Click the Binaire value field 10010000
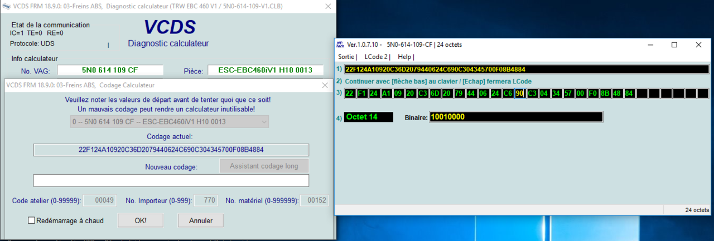714x241 pixels. coord(516,117)
